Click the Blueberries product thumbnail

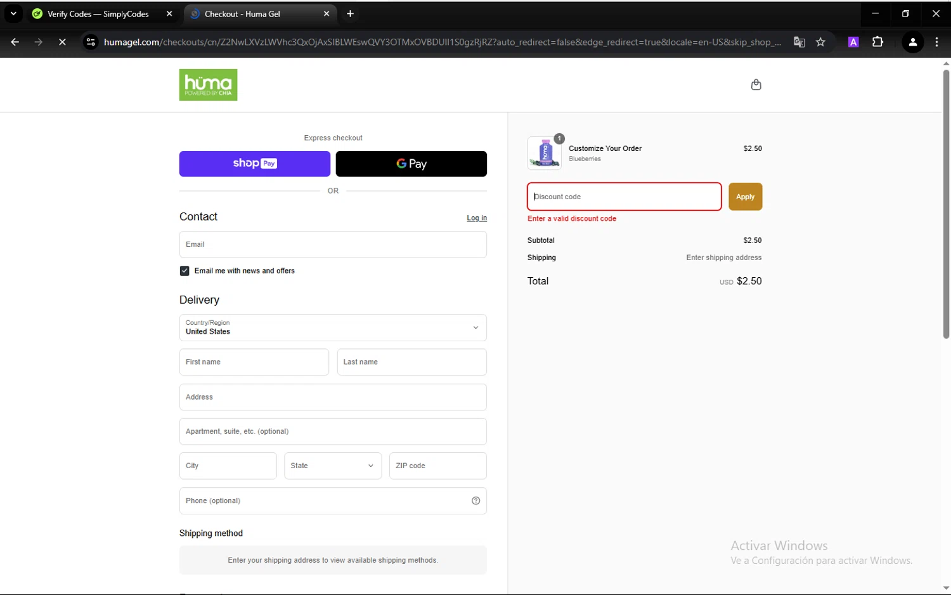point(545,153)
